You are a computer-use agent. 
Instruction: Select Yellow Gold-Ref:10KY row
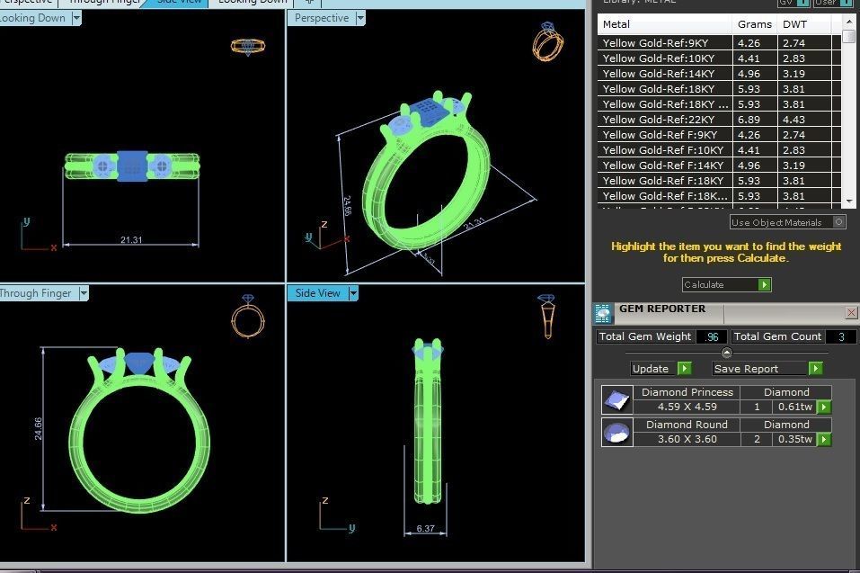click(719, 58)
